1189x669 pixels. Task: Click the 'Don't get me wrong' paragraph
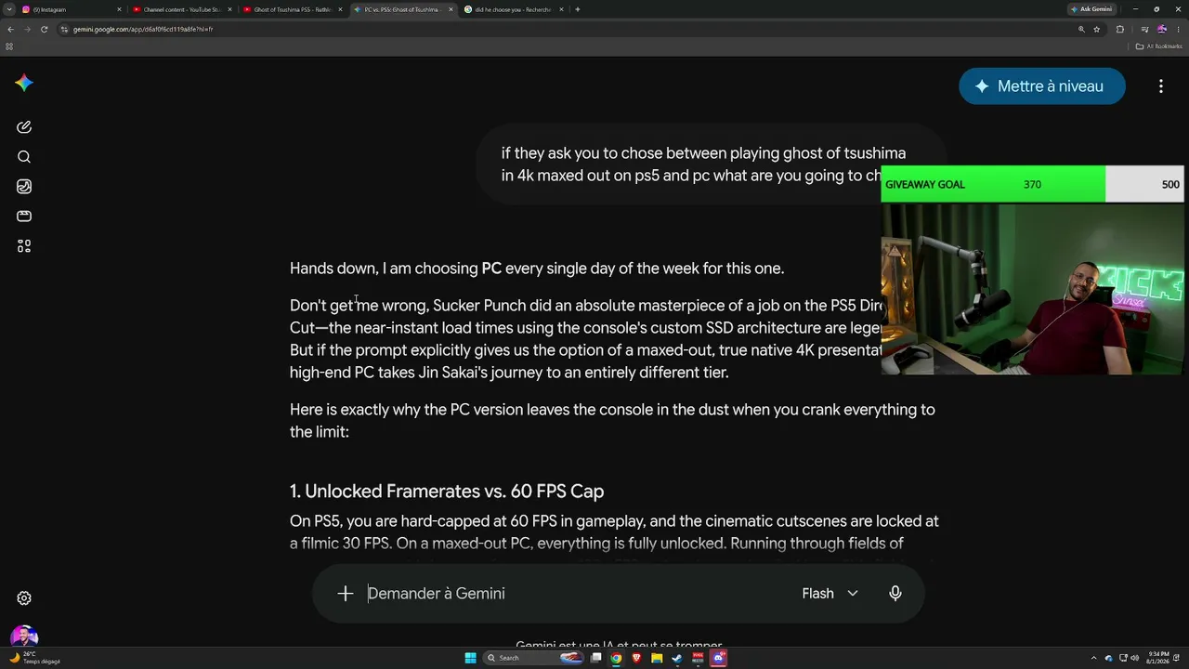[x=585, y=339]
